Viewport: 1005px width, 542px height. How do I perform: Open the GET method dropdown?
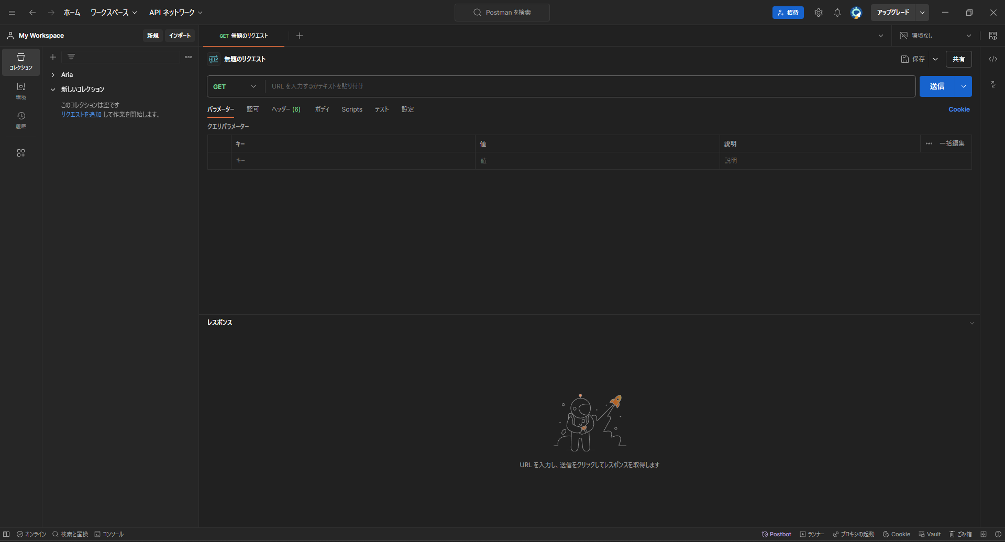pos(234,86)
